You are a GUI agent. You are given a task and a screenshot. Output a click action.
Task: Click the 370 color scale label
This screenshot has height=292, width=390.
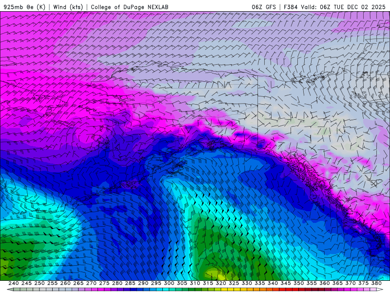point(350,283)
